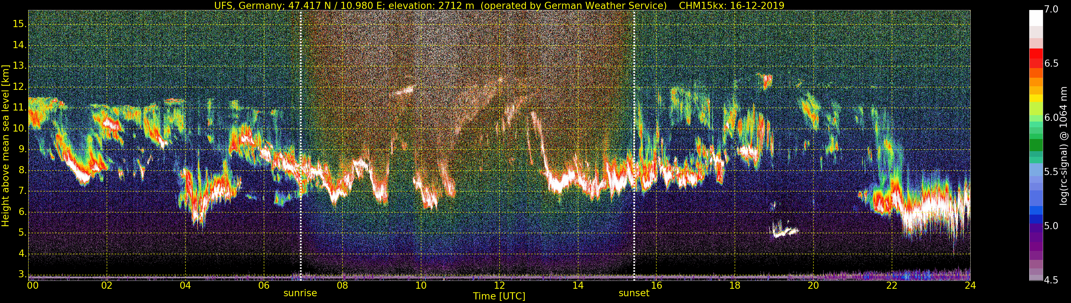Click the y-axis tick label '8.'

22,170
